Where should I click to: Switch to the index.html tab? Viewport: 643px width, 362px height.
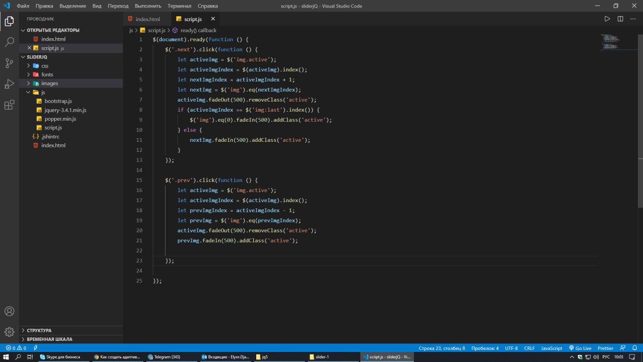coord(147,19)
